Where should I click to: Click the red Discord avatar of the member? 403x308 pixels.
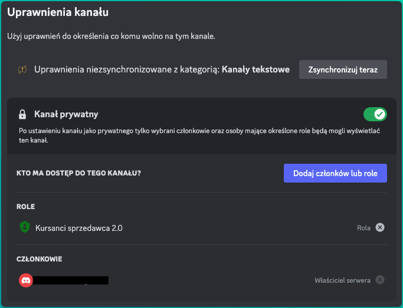pyautogui.click(x=25, y=280)
